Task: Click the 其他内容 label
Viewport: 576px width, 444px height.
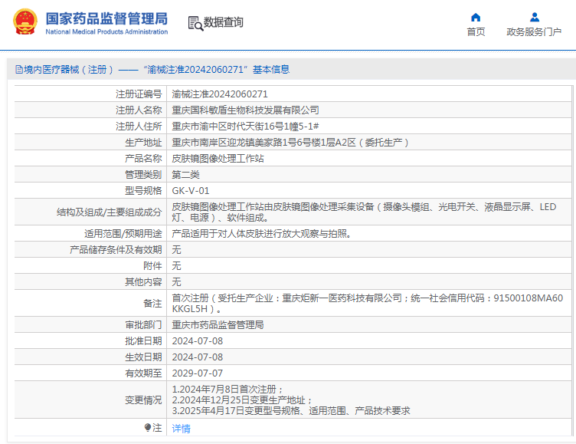Action: [x=143, y=281]
